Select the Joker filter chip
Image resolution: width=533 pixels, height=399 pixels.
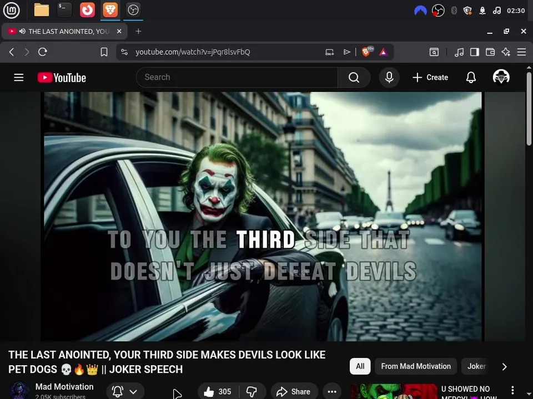click(x=476, y=366)
